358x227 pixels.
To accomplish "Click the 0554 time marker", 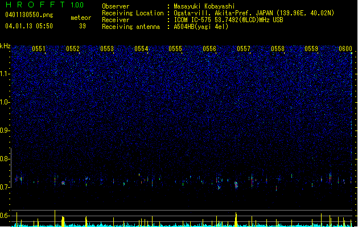I will tap(141, 49).
